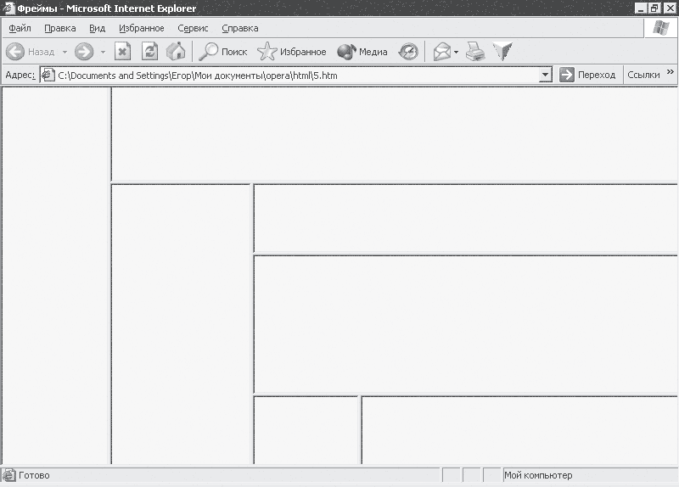Screen dimensions: 679x487
Task: Click the Переход (Go) button
Action: click(x=587, y=75)
